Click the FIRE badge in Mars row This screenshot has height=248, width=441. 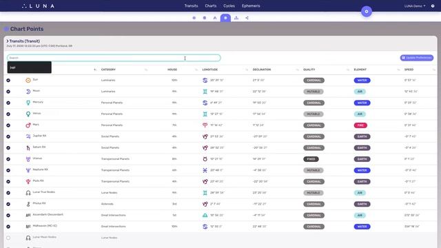coord(360,125)
